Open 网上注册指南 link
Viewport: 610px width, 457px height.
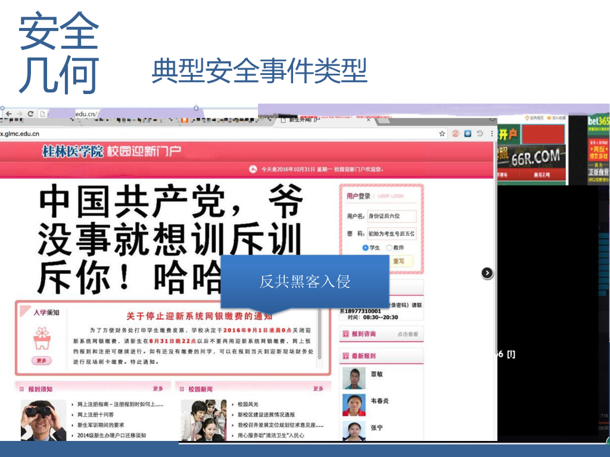coord(120,404)
